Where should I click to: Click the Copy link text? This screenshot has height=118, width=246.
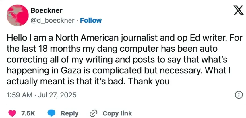(x=117, y=113)
